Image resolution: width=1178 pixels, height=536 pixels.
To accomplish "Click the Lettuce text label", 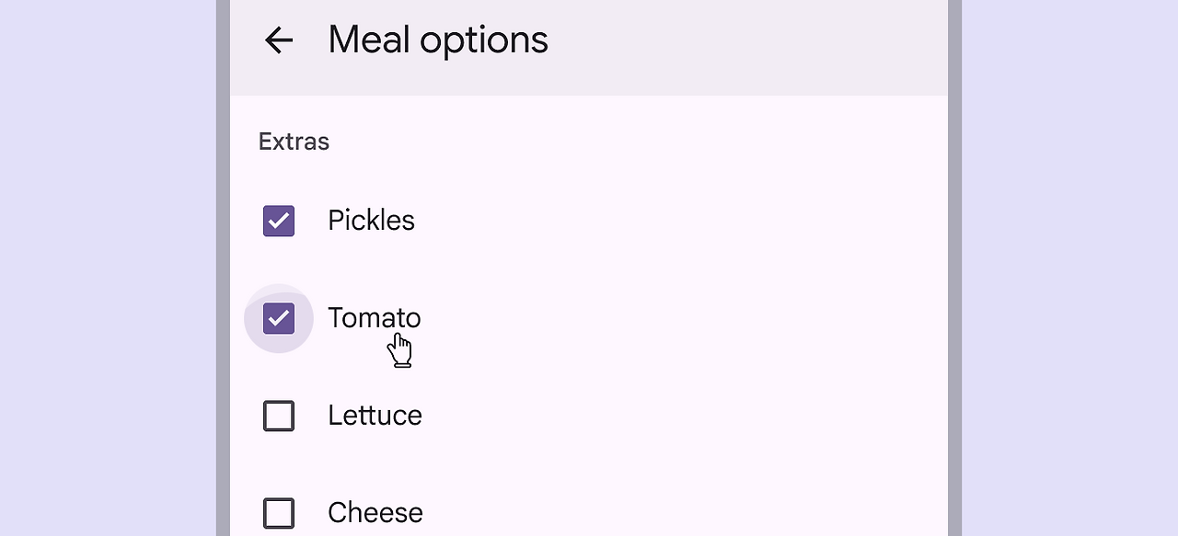I will tap(375, 416).
